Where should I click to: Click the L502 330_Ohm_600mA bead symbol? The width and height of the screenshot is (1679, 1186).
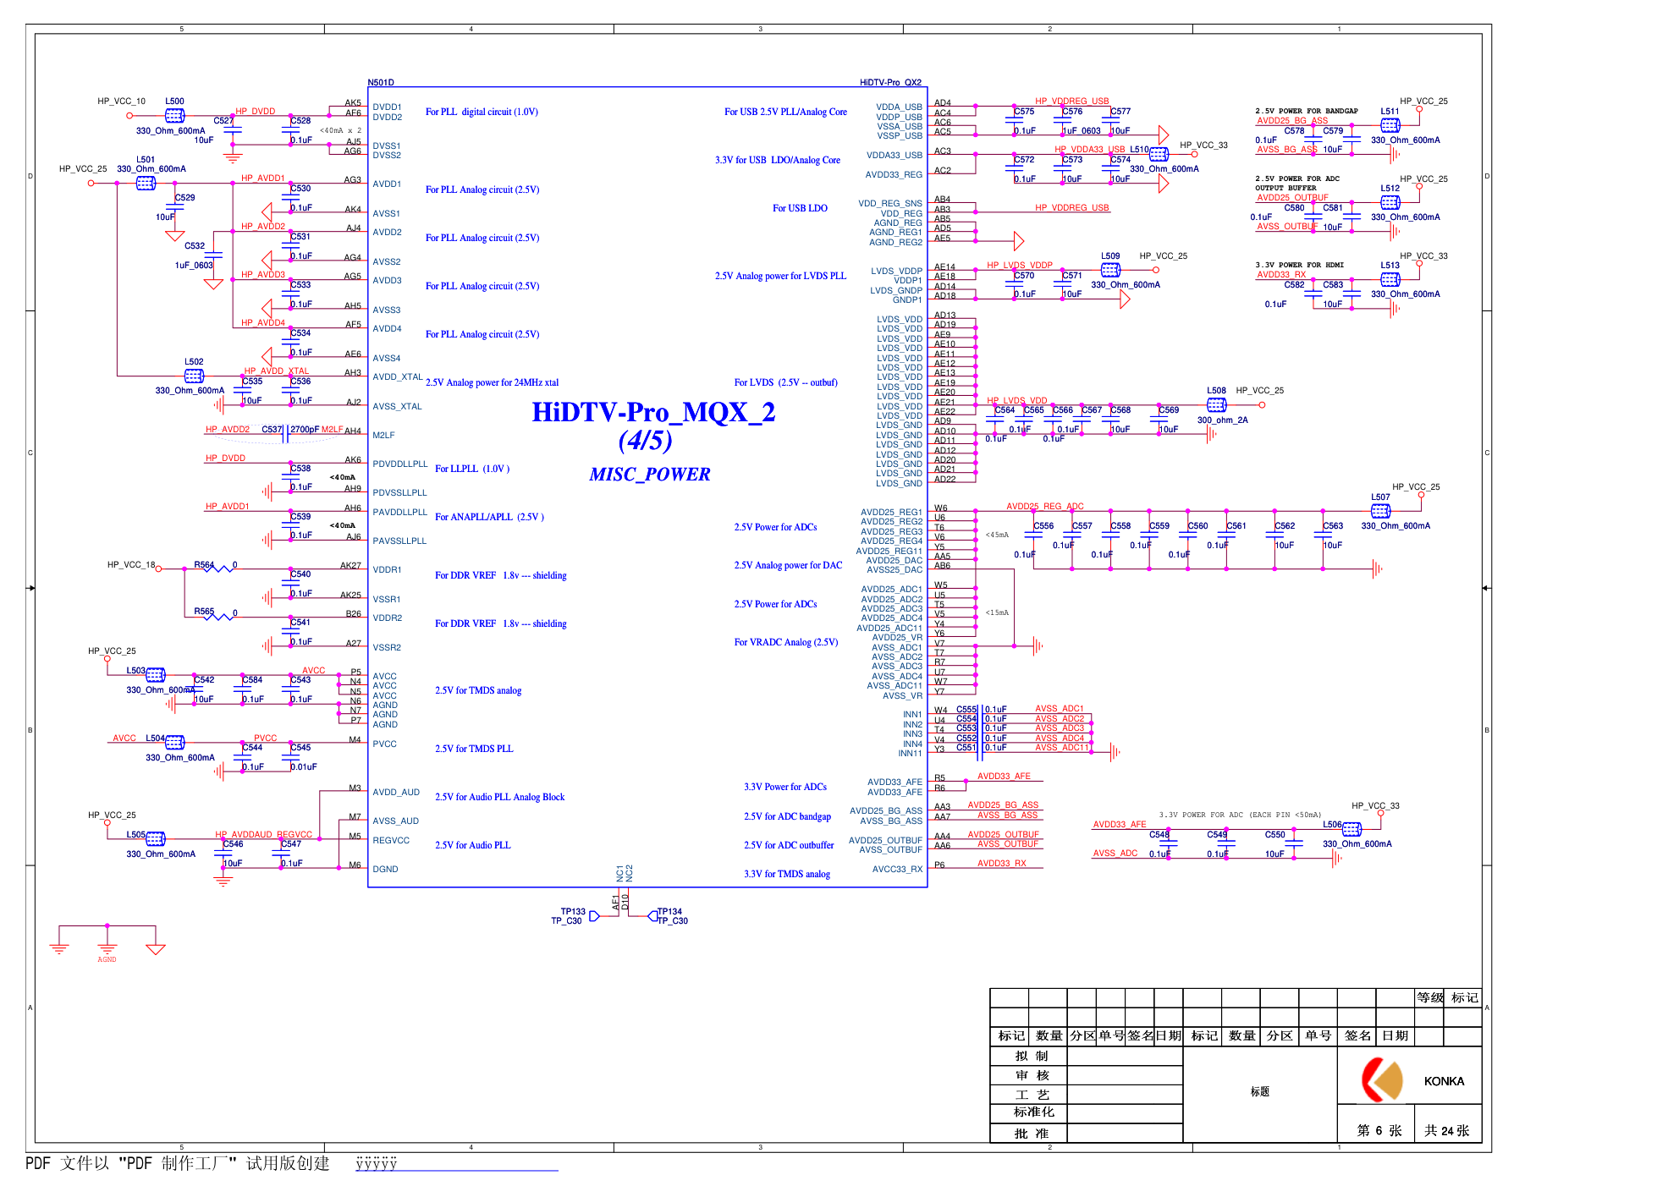point(194,376)
